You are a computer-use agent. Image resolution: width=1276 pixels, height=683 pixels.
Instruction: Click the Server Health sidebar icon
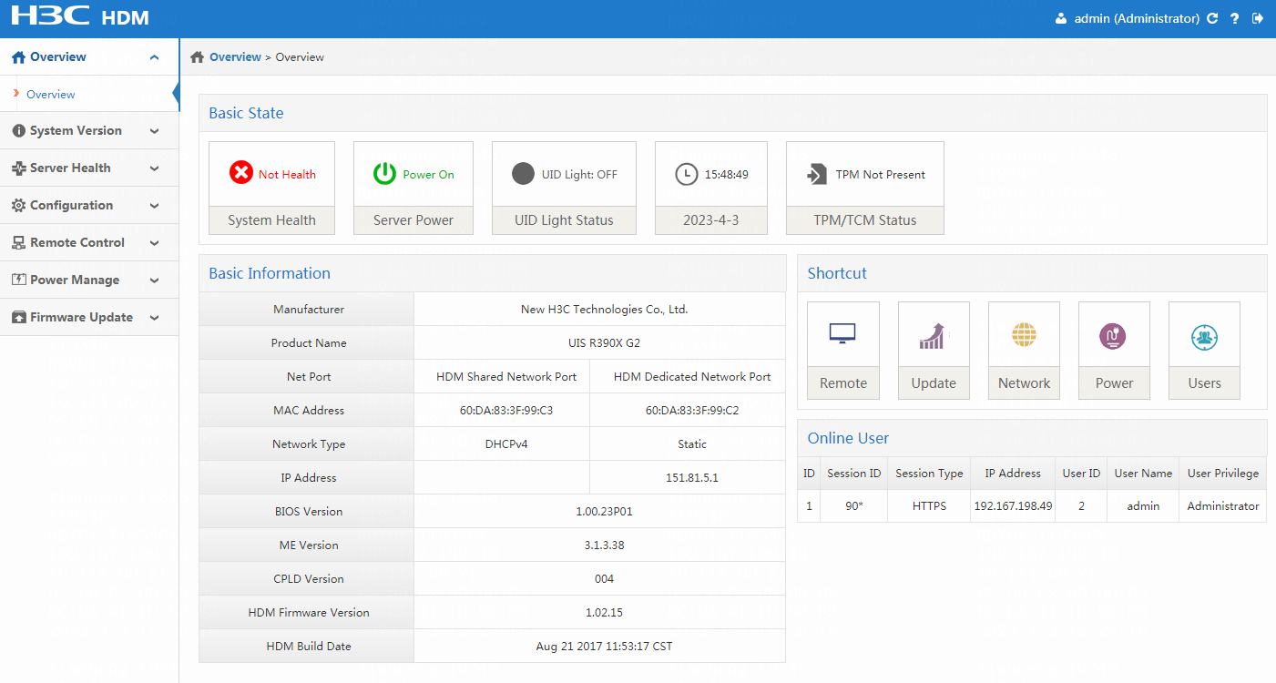click(18, 168)
